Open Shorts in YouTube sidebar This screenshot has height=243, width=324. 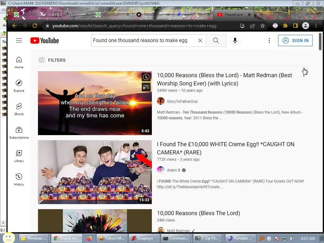pos(19,109)
